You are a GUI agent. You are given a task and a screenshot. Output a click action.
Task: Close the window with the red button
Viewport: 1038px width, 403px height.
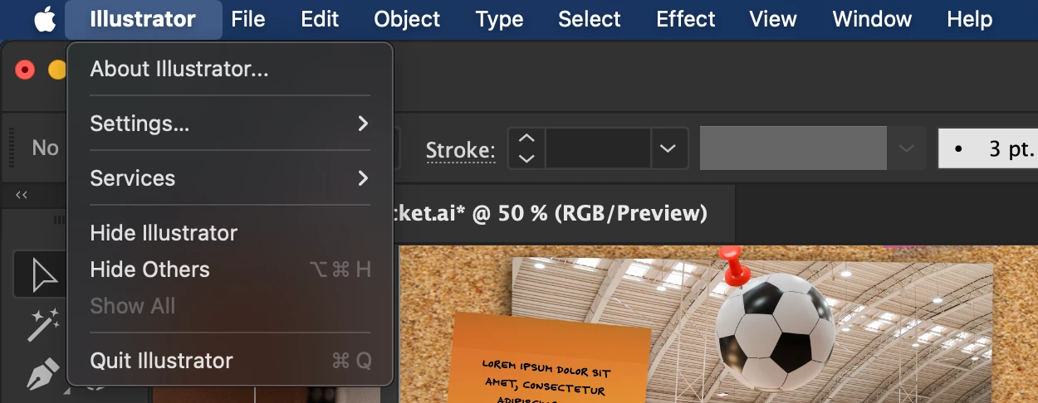click(26, 70)
